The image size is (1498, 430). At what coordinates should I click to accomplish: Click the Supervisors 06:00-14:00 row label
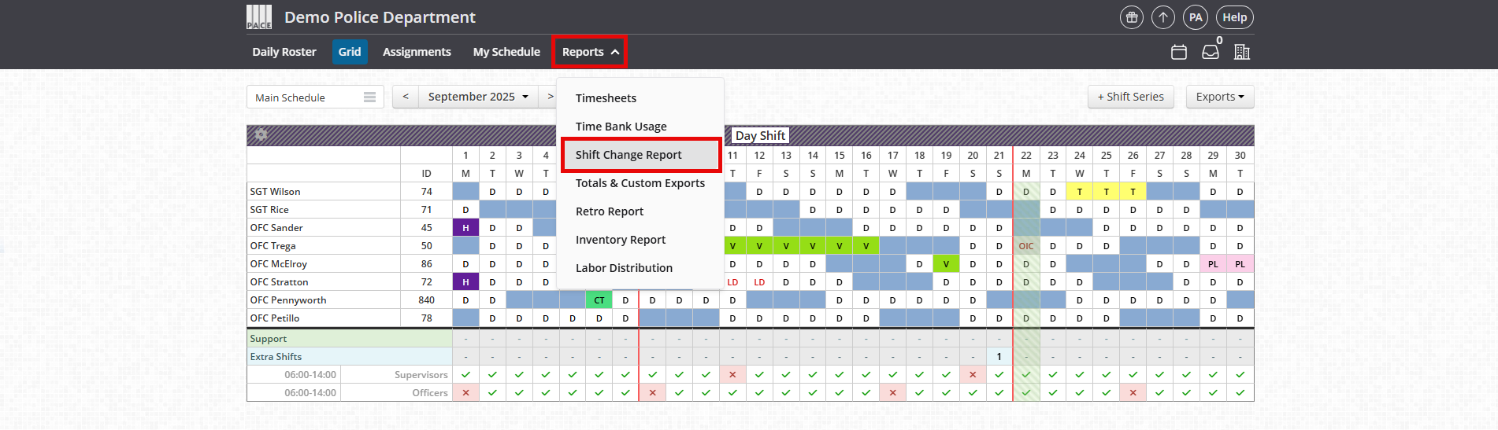pyautogui.click(x=350, y=375)
